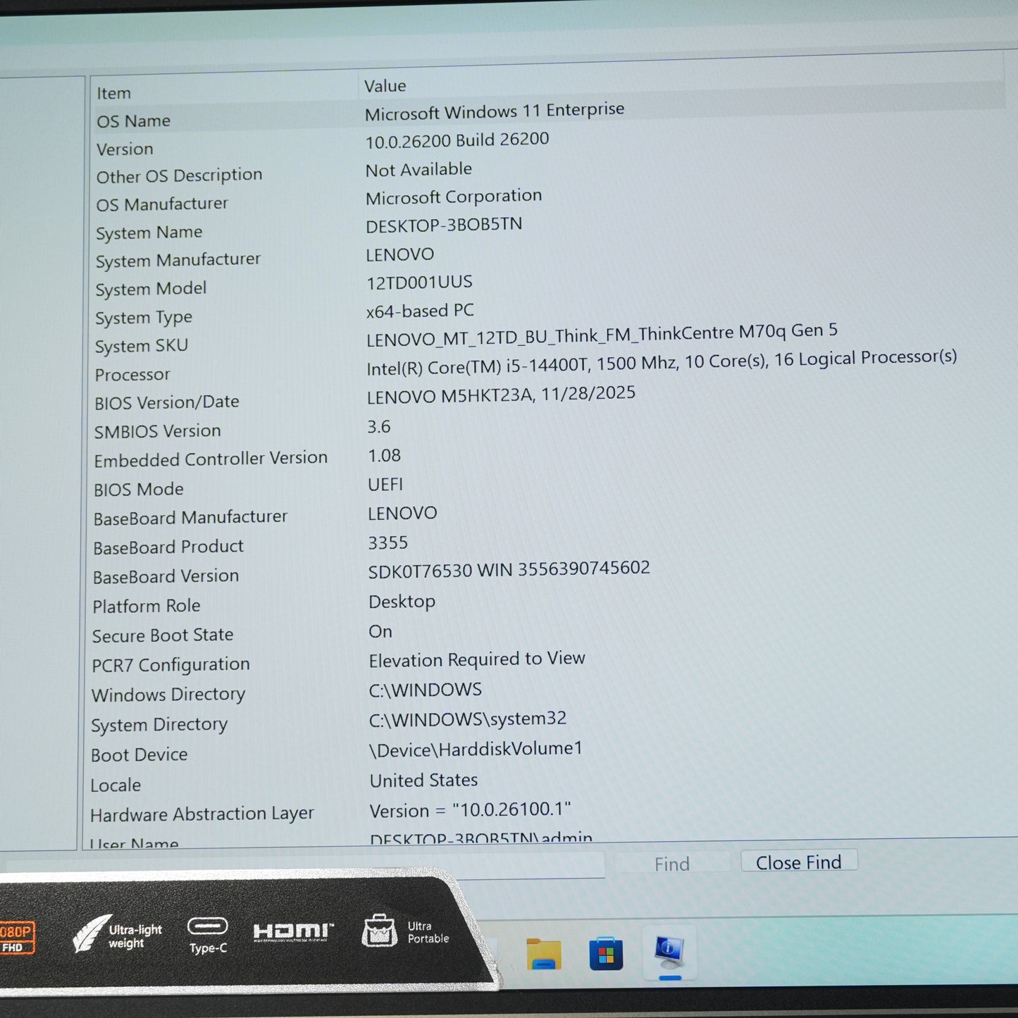1018x1018 pixels.
Task: Click the value SDK0T76530 WIN 3556390745602
Action: click(x=509, y=569)
